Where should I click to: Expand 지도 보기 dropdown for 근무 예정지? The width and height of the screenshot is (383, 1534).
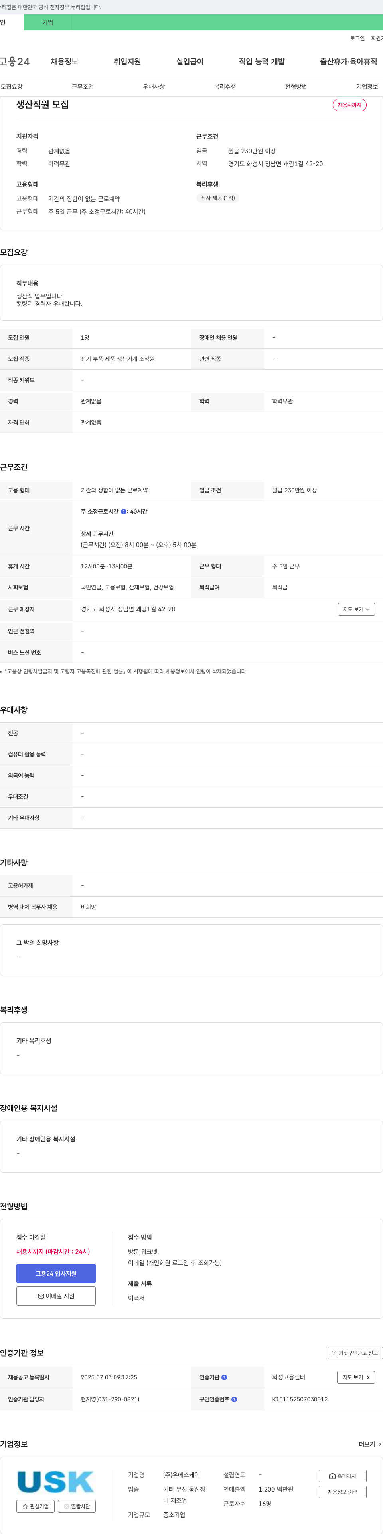(x=356, y=609)
